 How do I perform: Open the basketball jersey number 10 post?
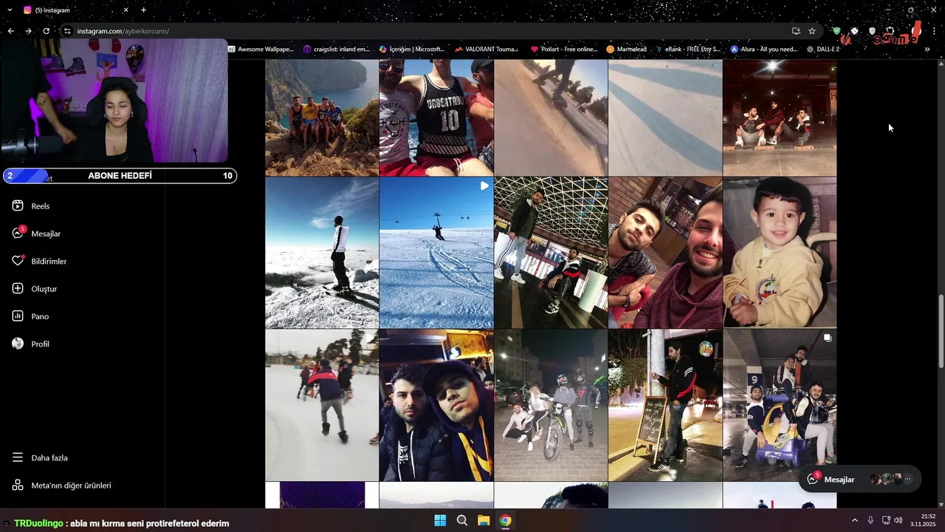436,117
